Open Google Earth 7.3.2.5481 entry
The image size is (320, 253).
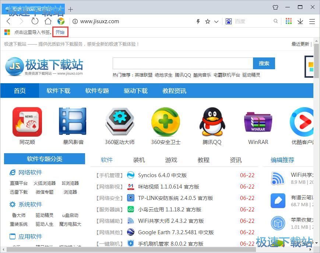pos(176,232)
